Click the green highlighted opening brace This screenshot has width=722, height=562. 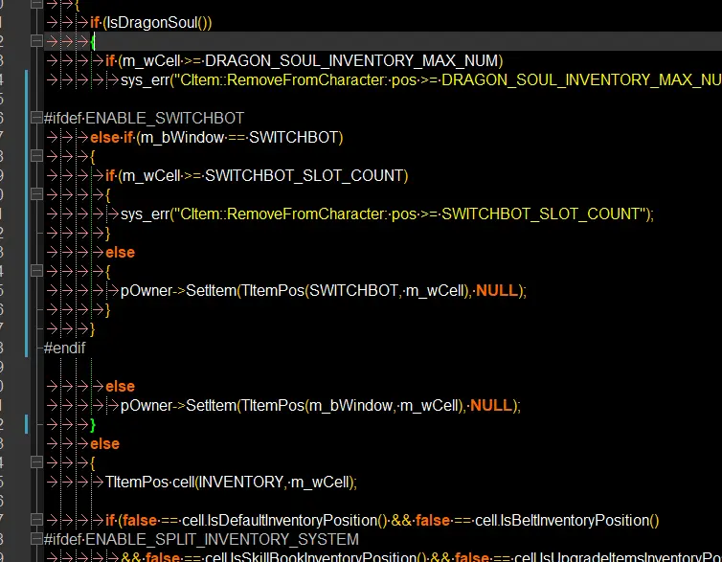[x=93, y=41]
